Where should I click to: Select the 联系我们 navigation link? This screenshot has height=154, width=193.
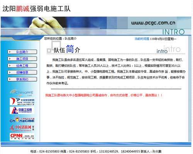tap(22, 79)
